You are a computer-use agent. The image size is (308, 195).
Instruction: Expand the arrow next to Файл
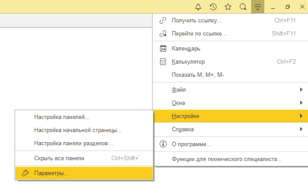(301, 90)
